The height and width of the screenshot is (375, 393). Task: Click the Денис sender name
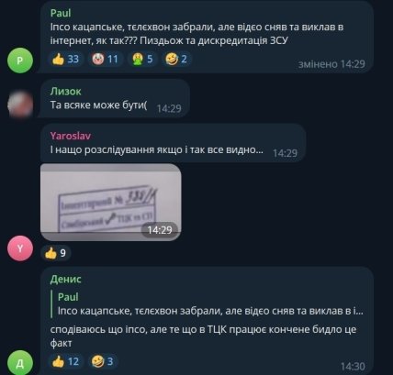click(x=65, y=279)
